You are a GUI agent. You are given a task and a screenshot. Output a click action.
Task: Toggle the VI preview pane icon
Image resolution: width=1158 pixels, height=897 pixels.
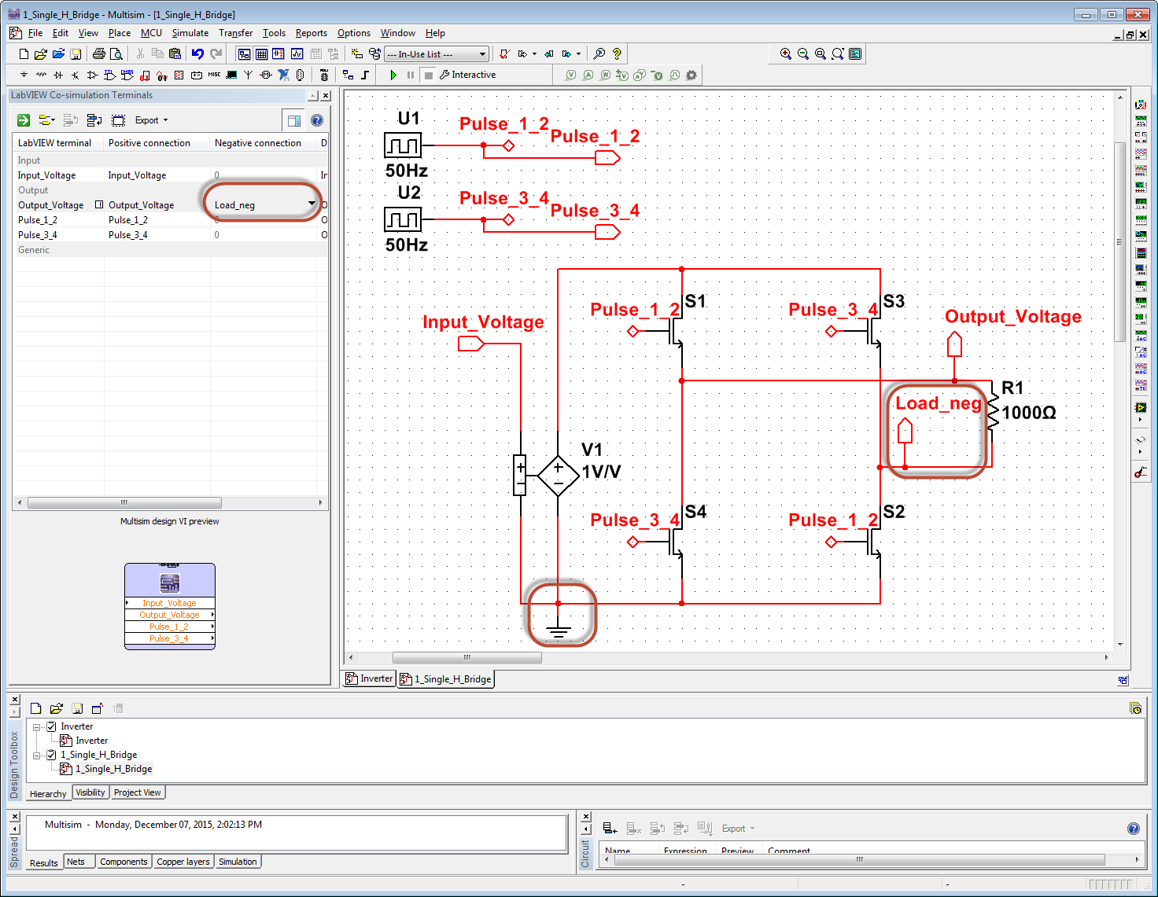click(x=293, y=120)
